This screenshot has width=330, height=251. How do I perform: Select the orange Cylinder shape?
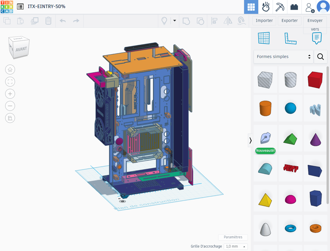pyautogui.click(x=265, y=108)
